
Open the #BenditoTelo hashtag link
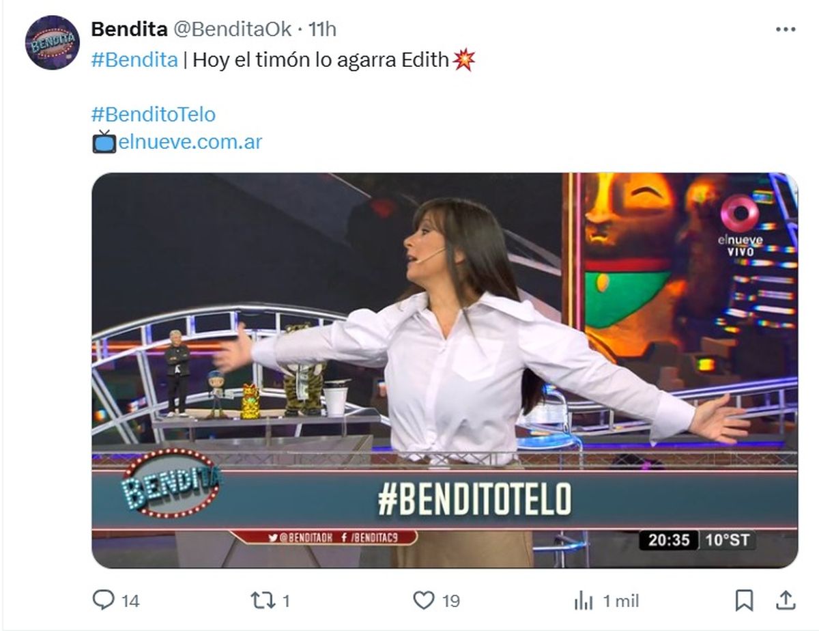tap(153, 114)
